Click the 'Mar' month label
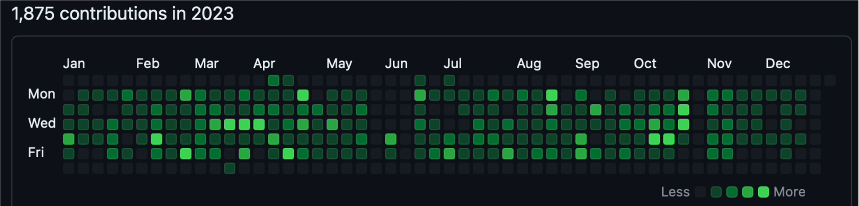The image size is (859, 206). pyautogui.click(x=206, y=63)
